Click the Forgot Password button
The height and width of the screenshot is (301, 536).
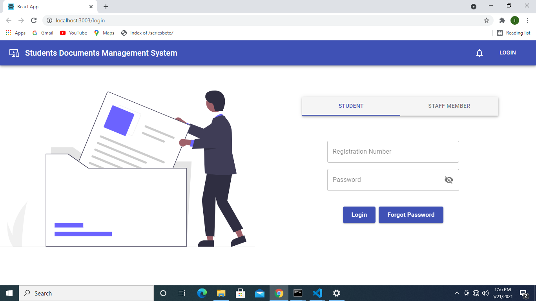pyautogui.click(x=410, y=215)
